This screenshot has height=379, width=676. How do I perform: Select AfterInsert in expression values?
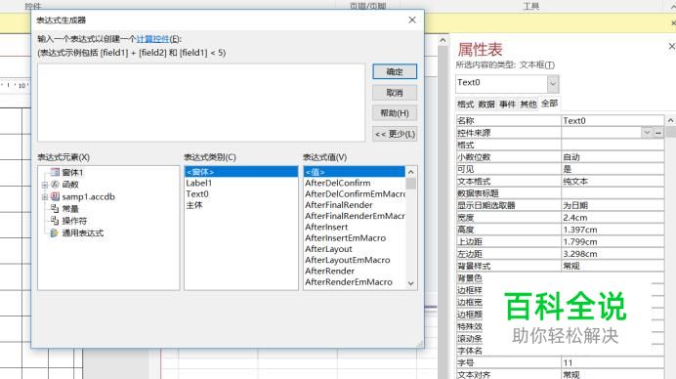(x=355, y=227)
